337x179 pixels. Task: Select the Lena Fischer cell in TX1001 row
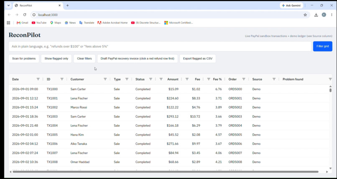coord(79,98)
